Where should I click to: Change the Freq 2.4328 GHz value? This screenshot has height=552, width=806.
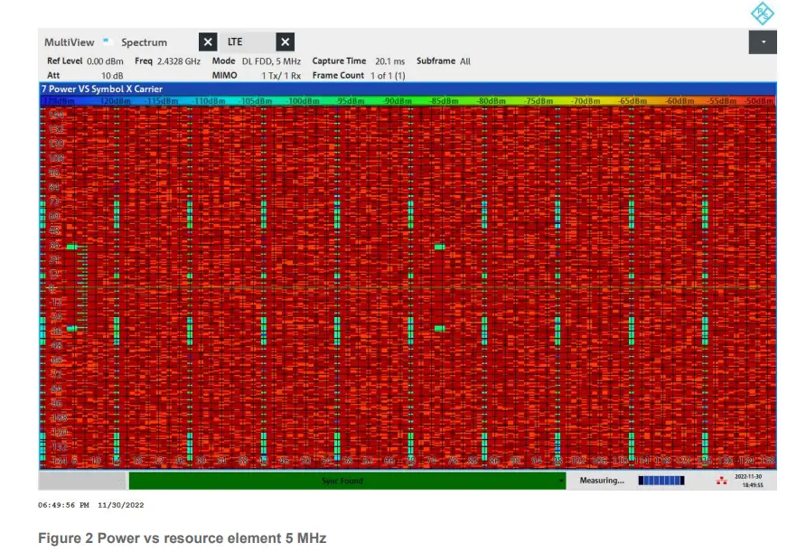pyautogui.click(x=172, y=61)
